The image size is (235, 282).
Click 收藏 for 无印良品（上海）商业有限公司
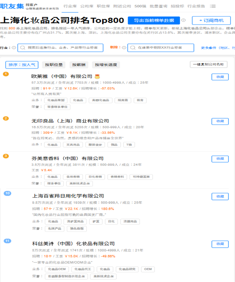(x=220, y=121)
